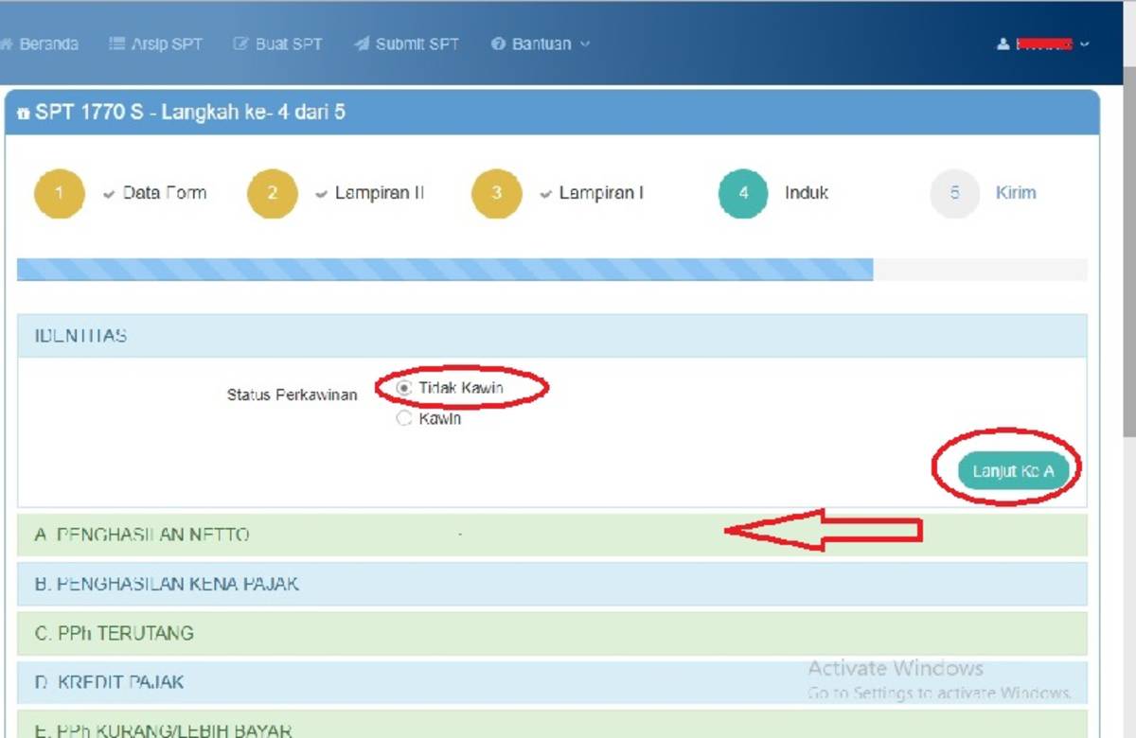
Task: Click step 1 Data Form circle
Action: click(60, 193)
